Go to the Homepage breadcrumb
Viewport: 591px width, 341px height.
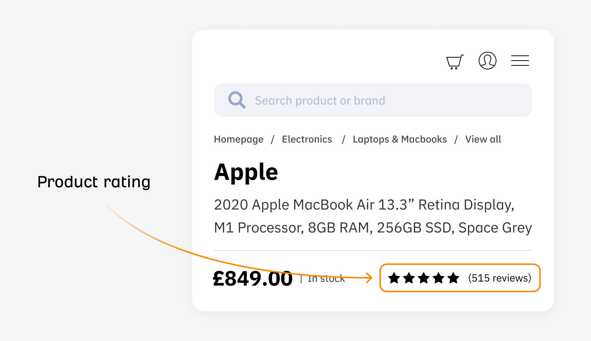click(x=239, y=139)
